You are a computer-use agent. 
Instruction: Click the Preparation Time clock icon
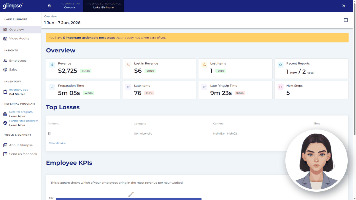(x=52, y=87)
